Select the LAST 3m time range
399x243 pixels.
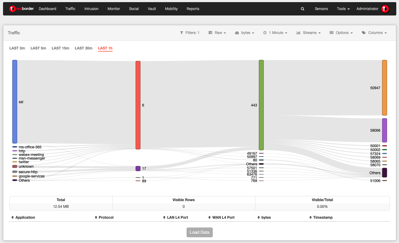(x=17, y=48)
